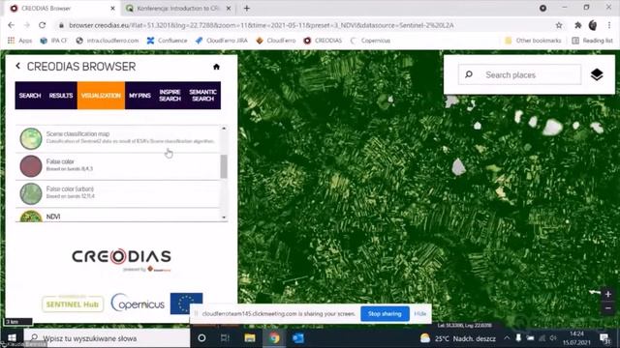Click the list scroll up arrow
The image size is (620, 348).
click(224, 129)
